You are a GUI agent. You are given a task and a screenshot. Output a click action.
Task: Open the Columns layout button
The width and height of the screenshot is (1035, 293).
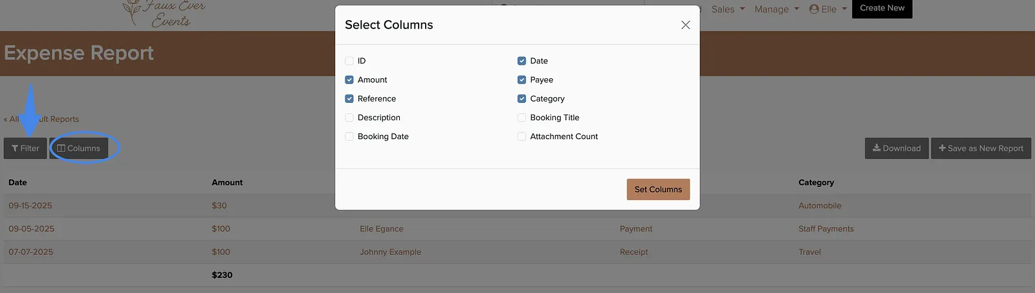pyautogui.click(x=79, y=148)
